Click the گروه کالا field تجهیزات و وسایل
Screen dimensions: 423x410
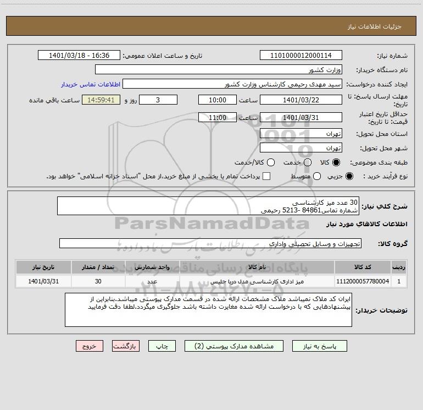210,243
